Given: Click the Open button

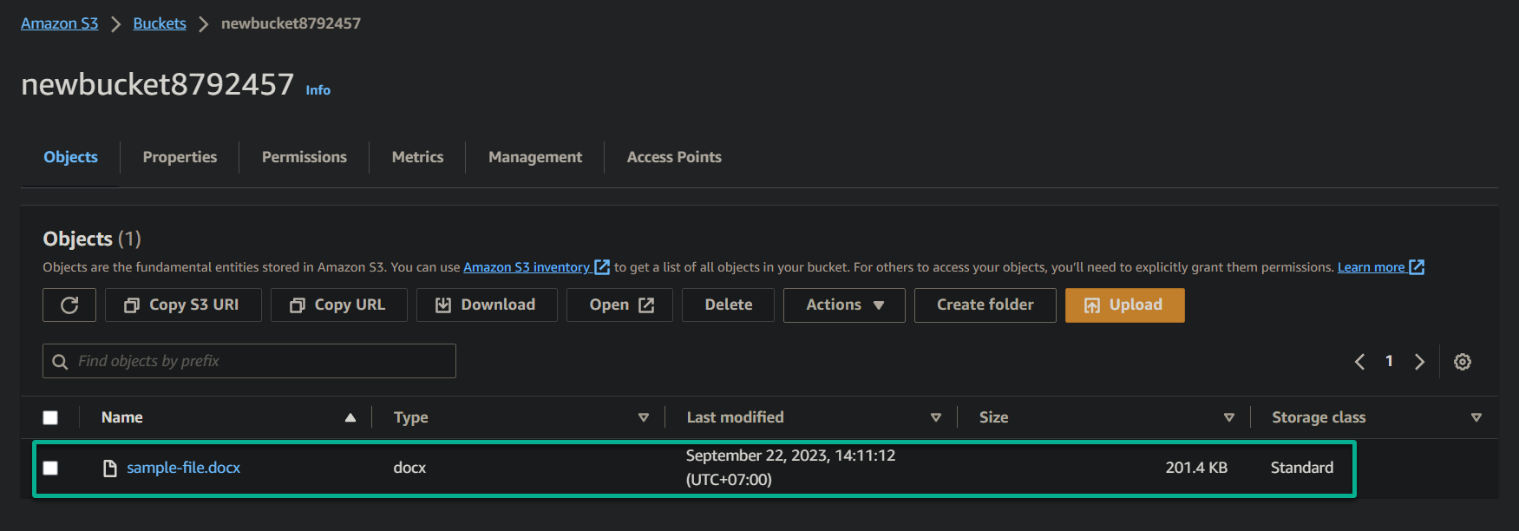Looking at the screenshot, I should coord(619,305).
